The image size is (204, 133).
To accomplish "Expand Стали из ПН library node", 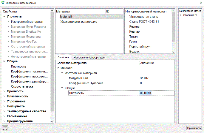I will (x=180, y=15).
